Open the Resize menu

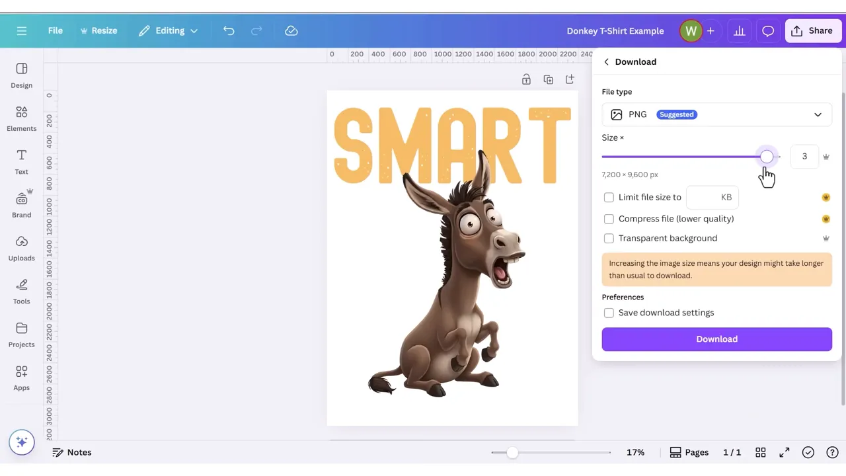tap(98, 31)
